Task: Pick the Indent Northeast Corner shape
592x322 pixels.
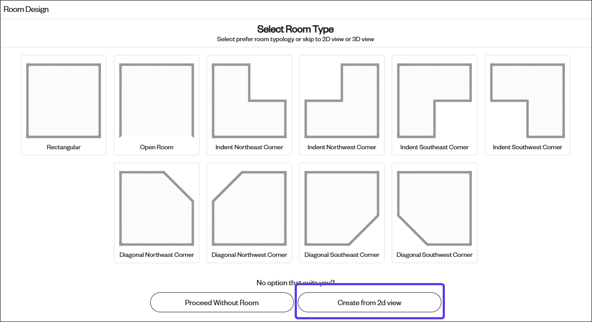Action: (249, 101)
